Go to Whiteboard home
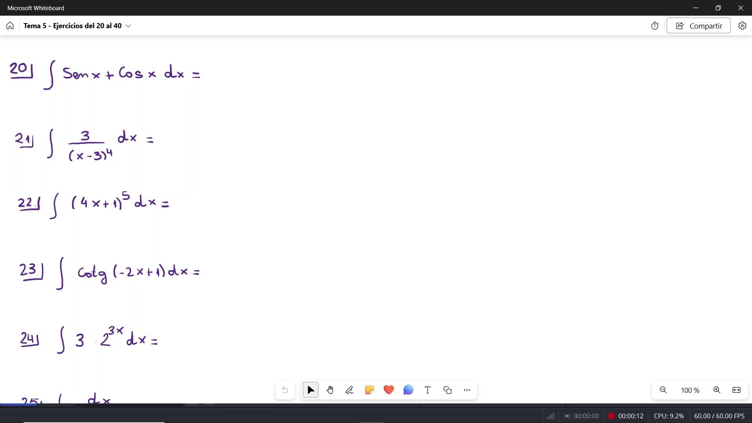Viewport: 752px width, 423px height. click(10, 26)
